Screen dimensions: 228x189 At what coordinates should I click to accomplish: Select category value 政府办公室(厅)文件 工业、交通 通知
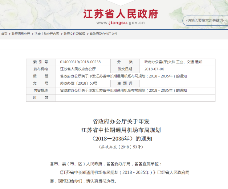[173, 62]
